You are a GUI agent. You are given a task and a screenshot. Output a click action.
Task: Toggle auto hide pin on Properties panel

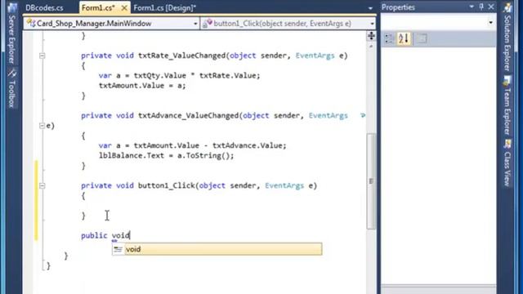[481, 7]
